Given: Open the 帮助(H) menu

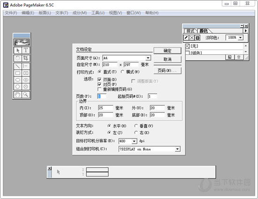Looking at the screenshot, I should 152,13.
